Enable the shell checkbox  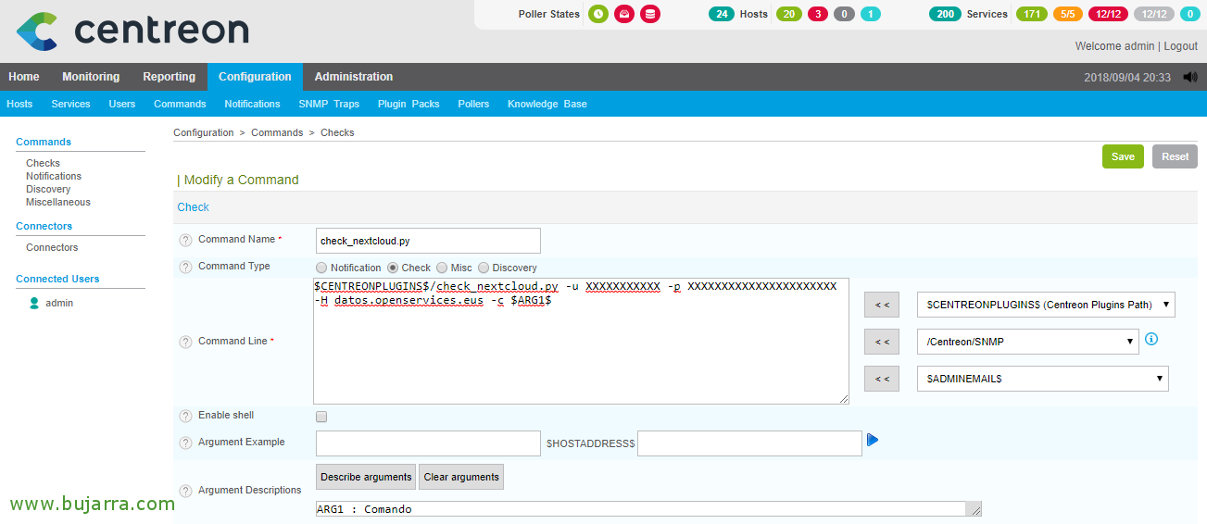321,417
